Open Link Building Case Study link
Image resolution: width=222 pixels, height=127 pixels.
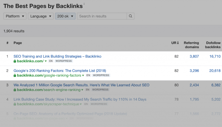point(80,99)
